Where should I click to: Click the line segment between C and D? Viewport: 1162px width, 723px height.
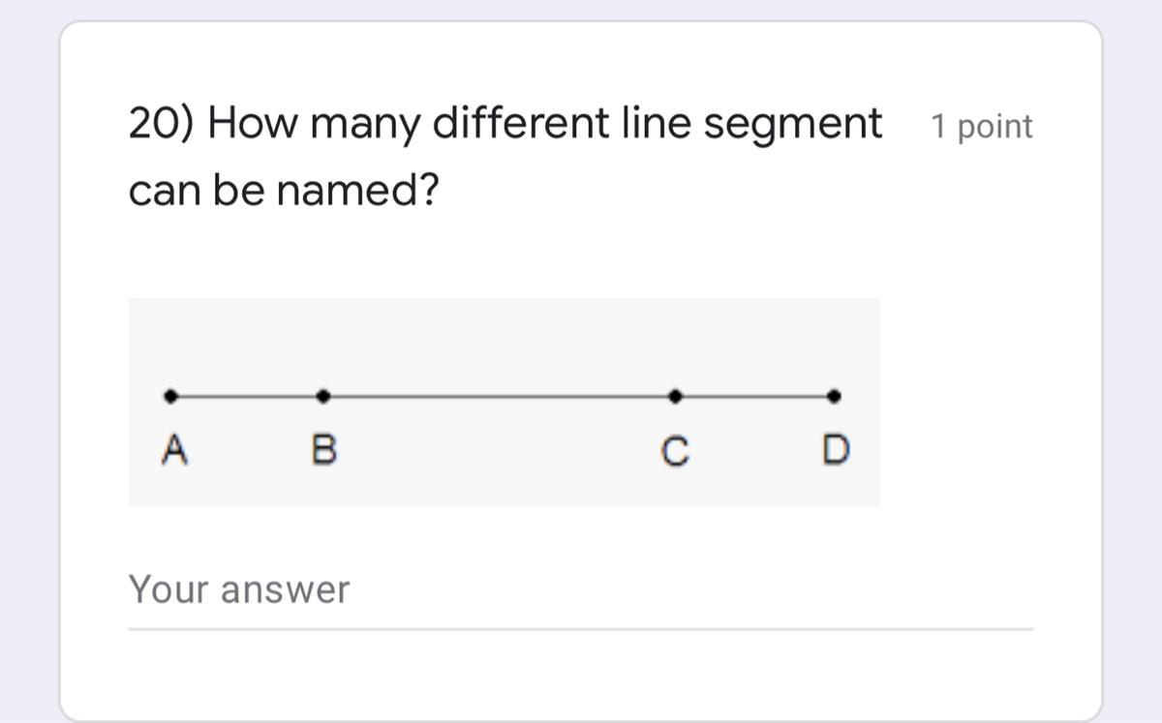(x=755, y=396)
